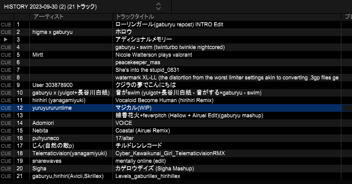Select track watermark XL-LL

click(x=227, y=77)
